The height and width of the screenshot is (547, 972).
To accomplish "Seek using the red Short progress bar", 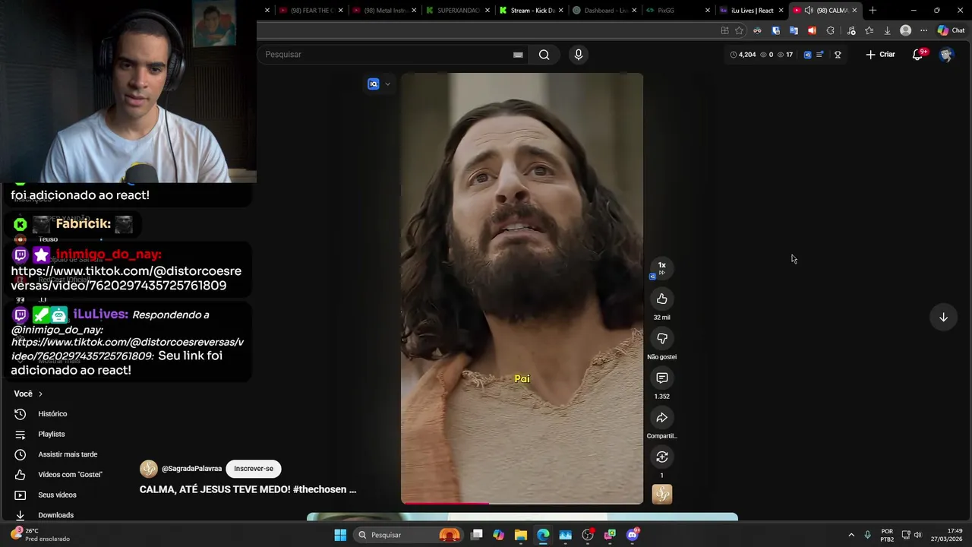I will (522, 502).
